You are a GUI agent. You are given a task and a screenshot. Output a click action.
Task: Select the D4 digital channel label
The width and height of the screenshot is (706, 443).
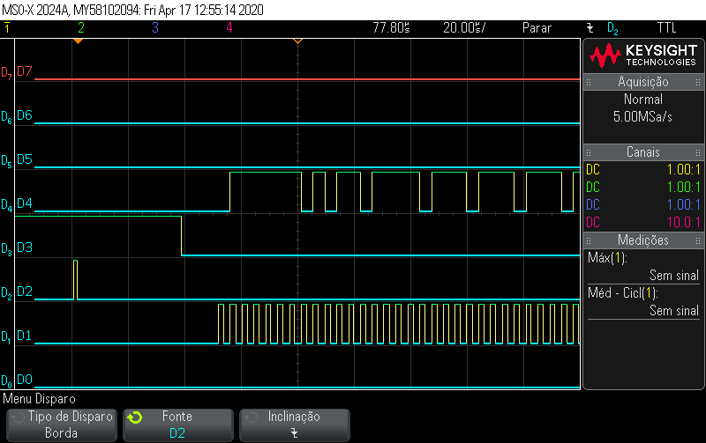point(25,203)
